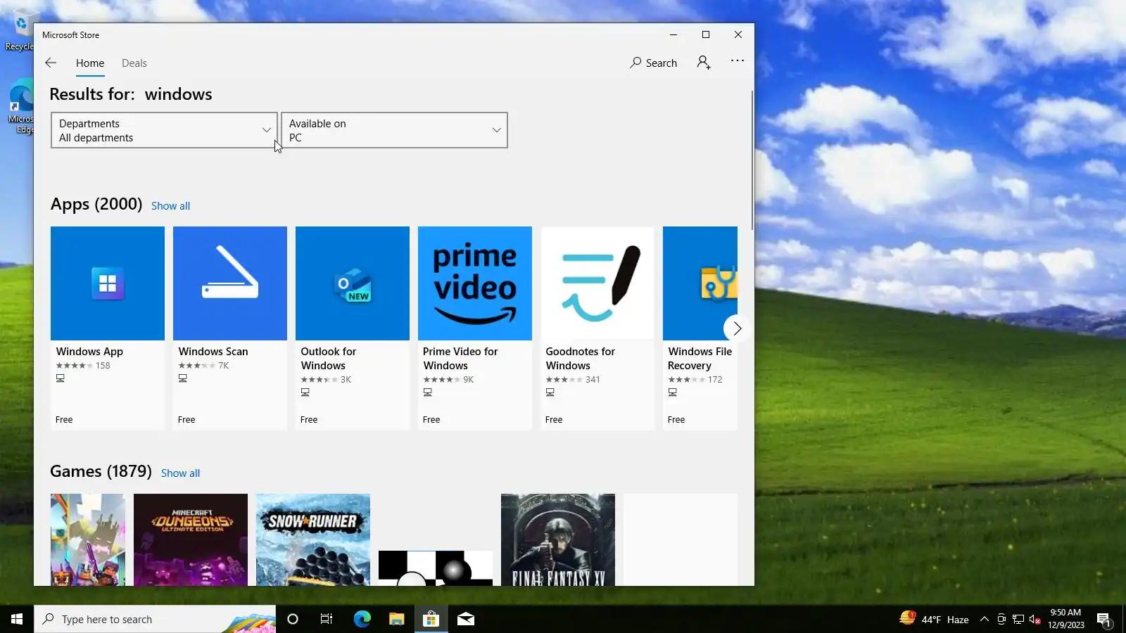The height and width of the screenshot is (633, 1126).
Task: Show next apps with the right arrow
Action: pyautogui.click(x=737, y=328)
